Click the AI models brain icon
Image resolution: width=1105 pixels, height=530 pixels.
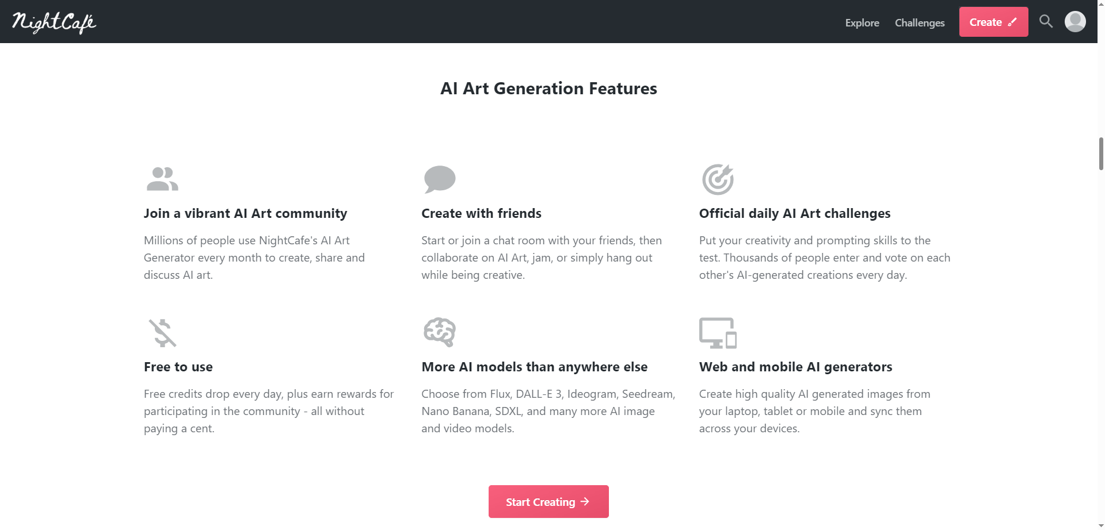pos(440,332)
